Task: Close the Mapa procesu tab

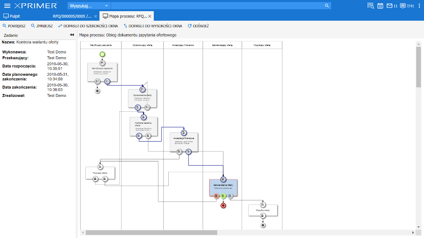Action: 150,16
